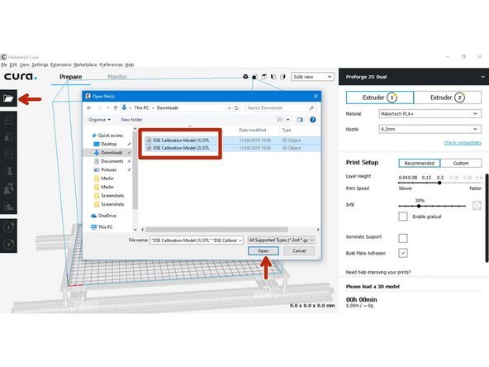Select the Support Blocker tool
This screenshot has height=367, width=489.
coord(8,205)
